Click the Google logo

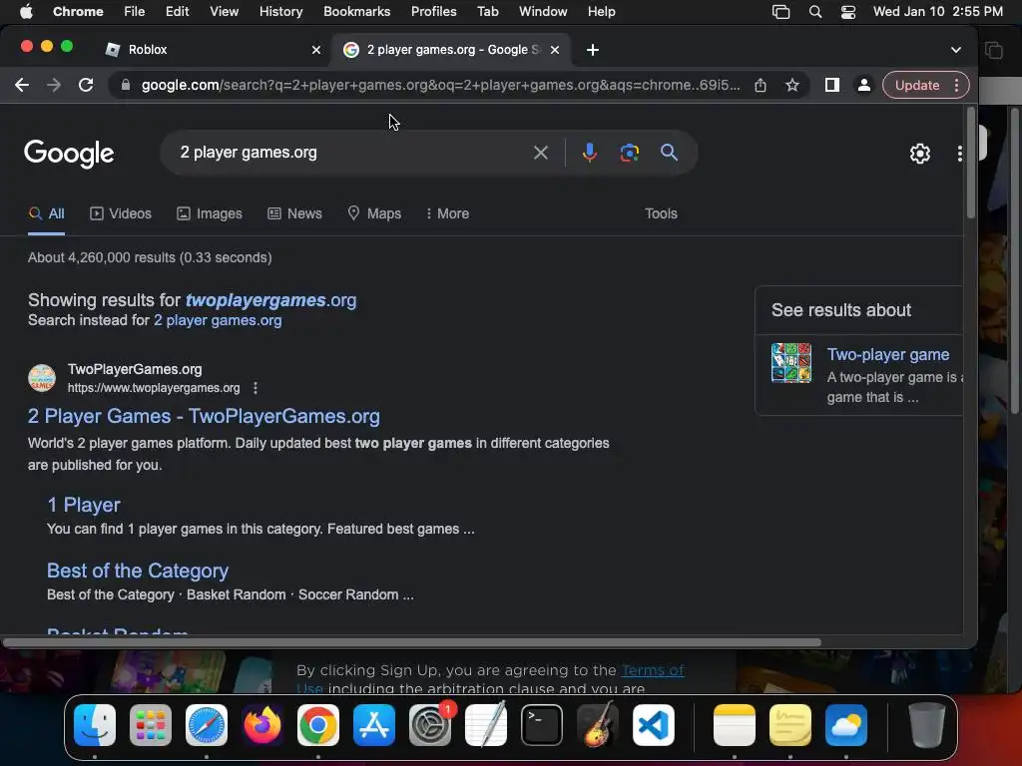pos(69,154)
